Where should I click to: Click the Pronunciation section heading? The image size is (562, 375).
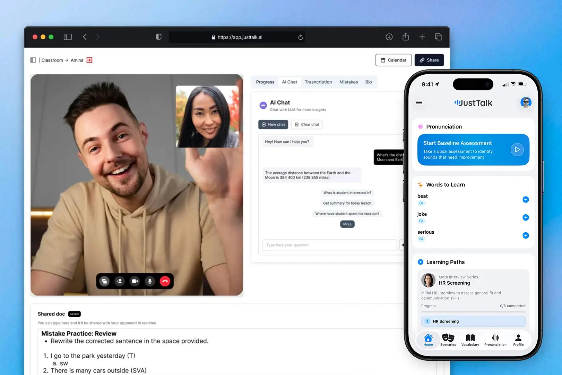(444, 127)
